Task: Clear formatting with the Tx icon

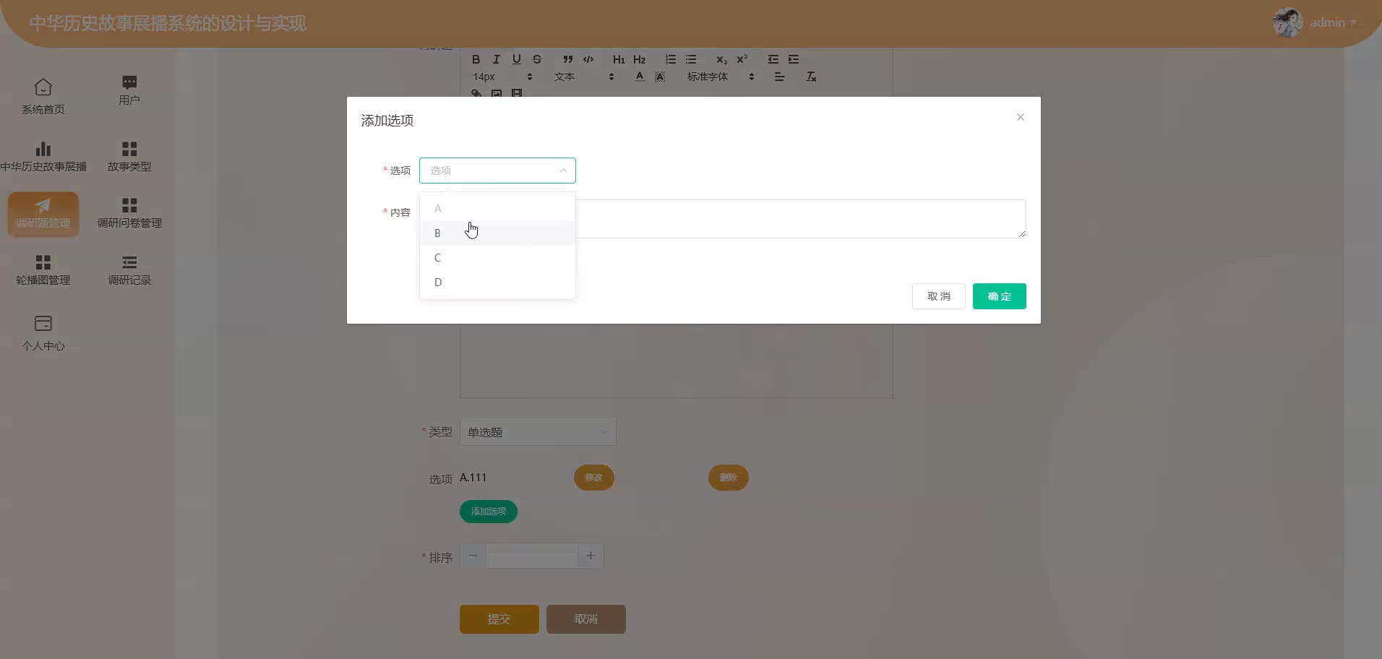Action: pyautogui.click(x=811, y=77)
